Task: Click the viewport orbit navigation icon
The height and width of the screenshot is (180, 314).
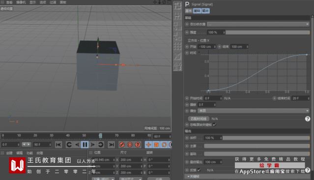Action: (164, 2)
